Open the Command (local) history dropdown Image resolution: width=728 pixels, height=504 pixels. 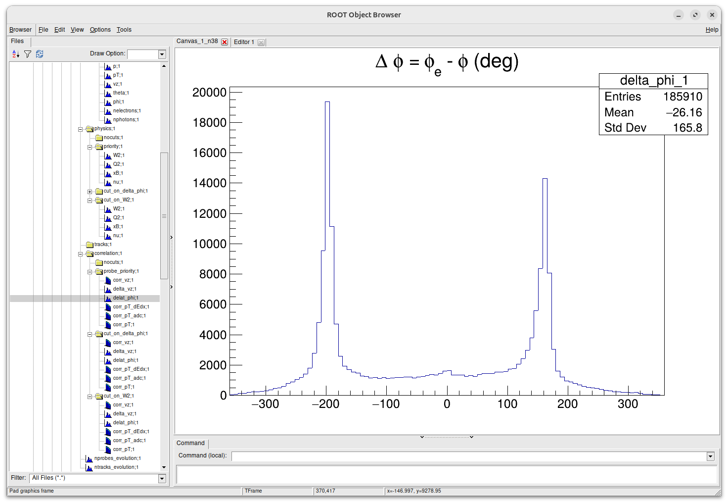[x=711, y=456]
